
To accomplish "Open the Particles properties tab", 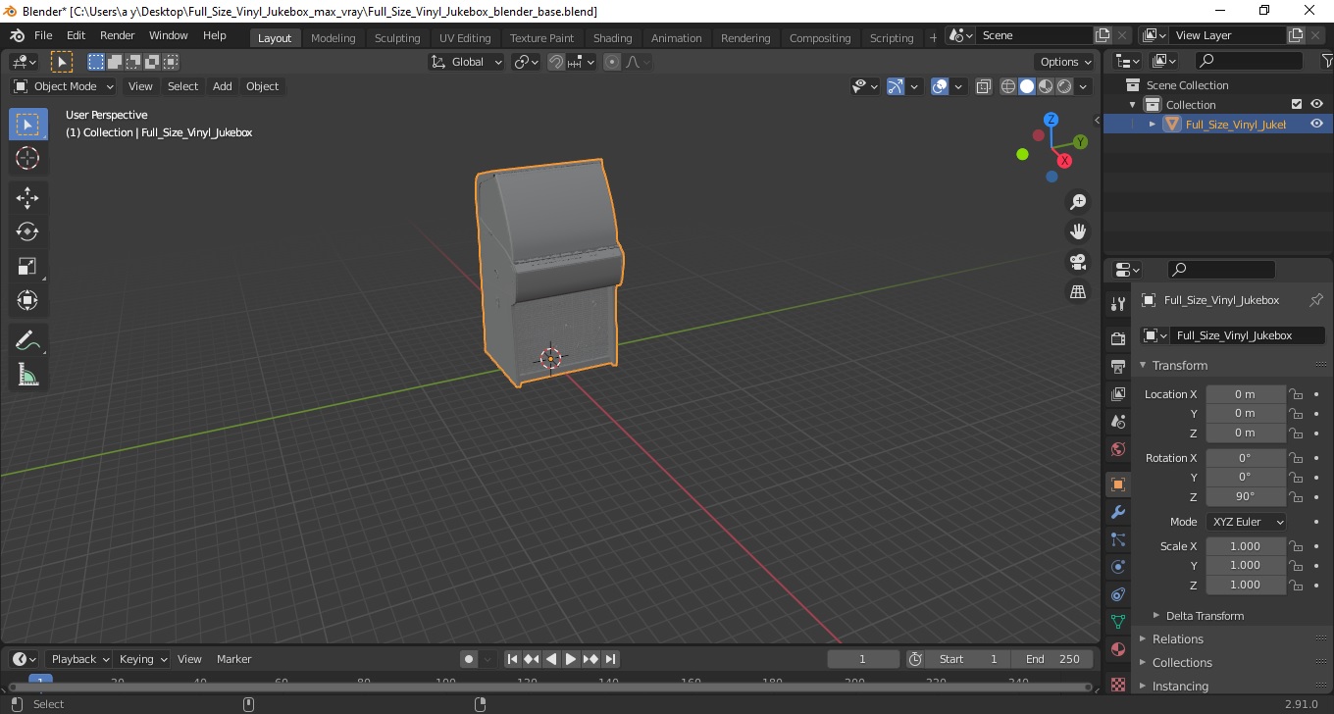I will click(1118, 539).
